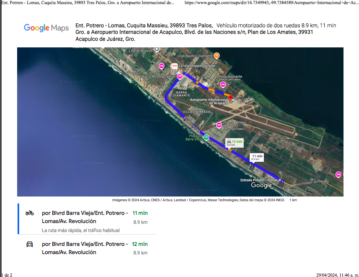Click the Aeropuerto Internacional de Acapulco map label
Viewport: 359px width, 277px height.
click(x=209, y=101)
